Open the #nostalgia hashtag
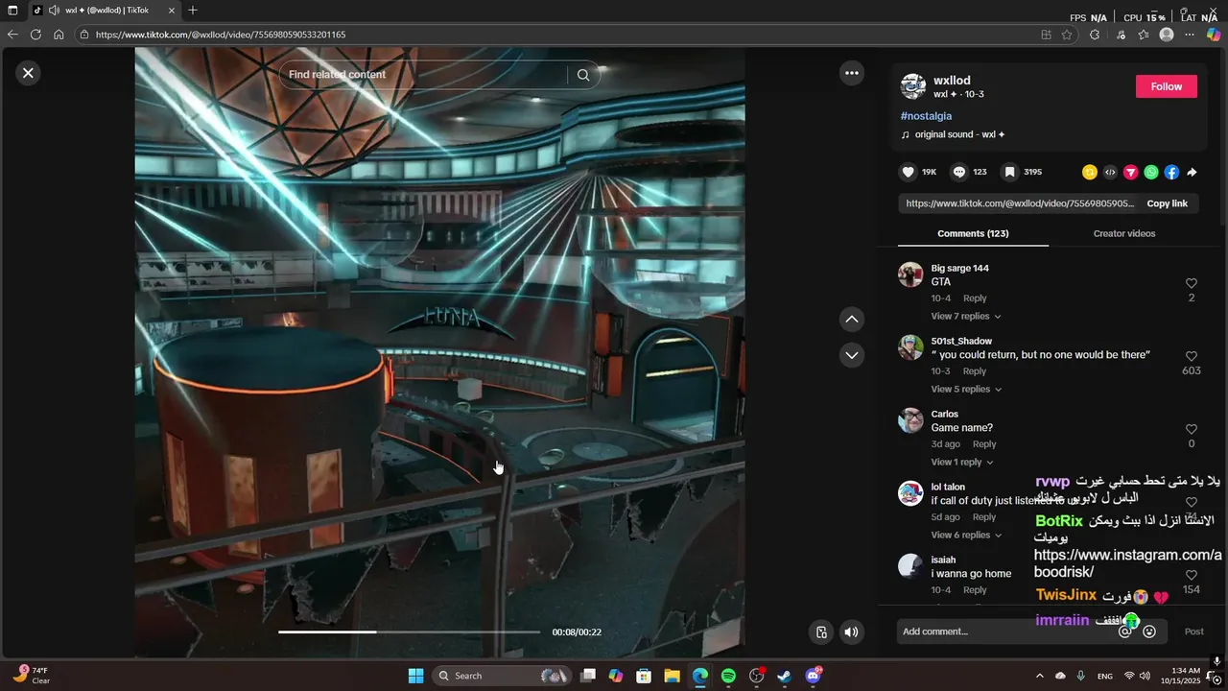The height and width of the screenshot is (691, 1228). (926, 116)
